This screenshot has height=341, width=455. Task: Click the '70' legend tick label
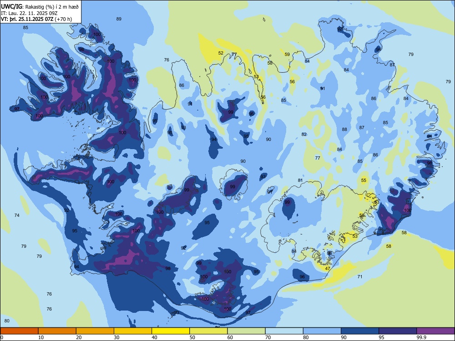click(268, 337)
